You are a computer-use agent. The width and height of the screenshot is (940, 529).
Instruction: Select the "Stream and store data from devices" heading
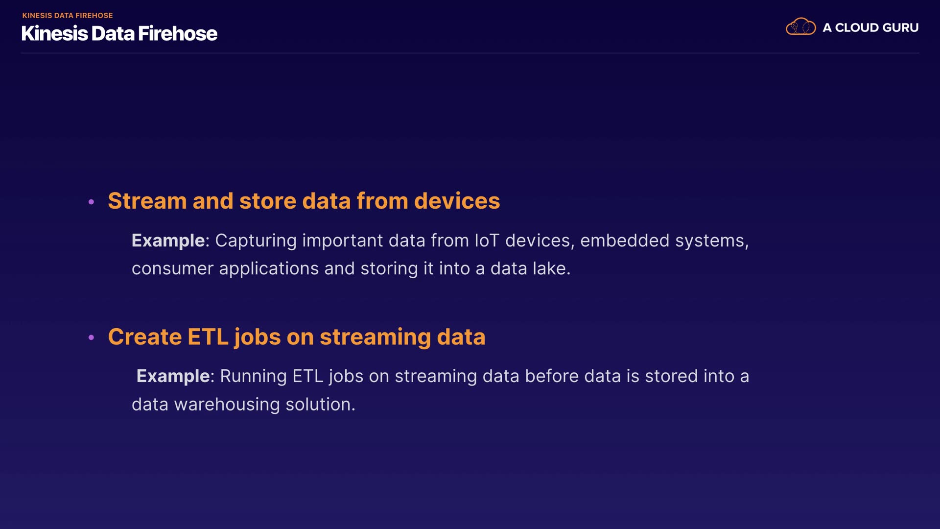coord(304,201)
